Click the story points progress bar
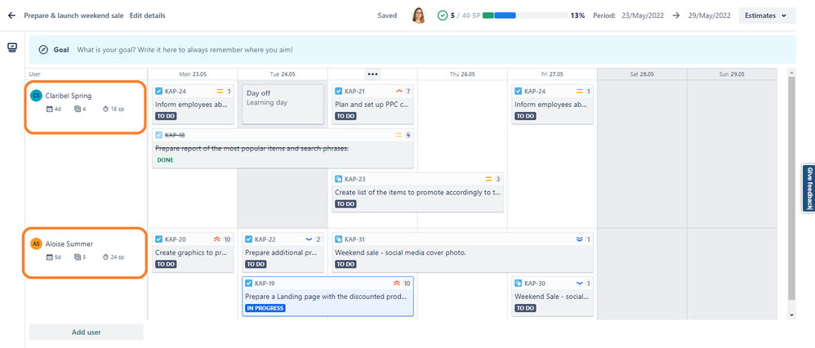 (x=524, y=16)
